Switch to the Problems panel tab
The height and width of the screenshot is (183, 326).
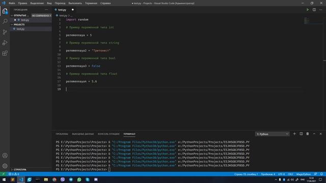62,134
